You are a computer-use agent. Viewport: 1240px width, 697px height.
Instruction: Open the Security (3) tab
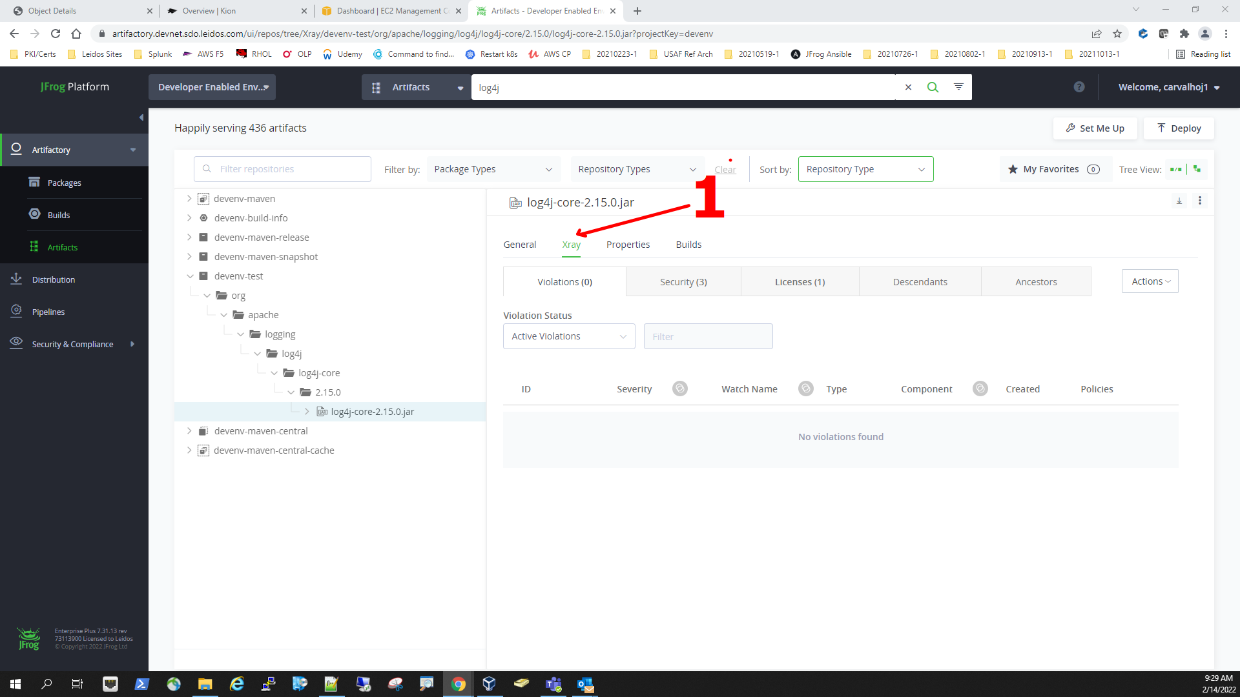coord(683,282)
